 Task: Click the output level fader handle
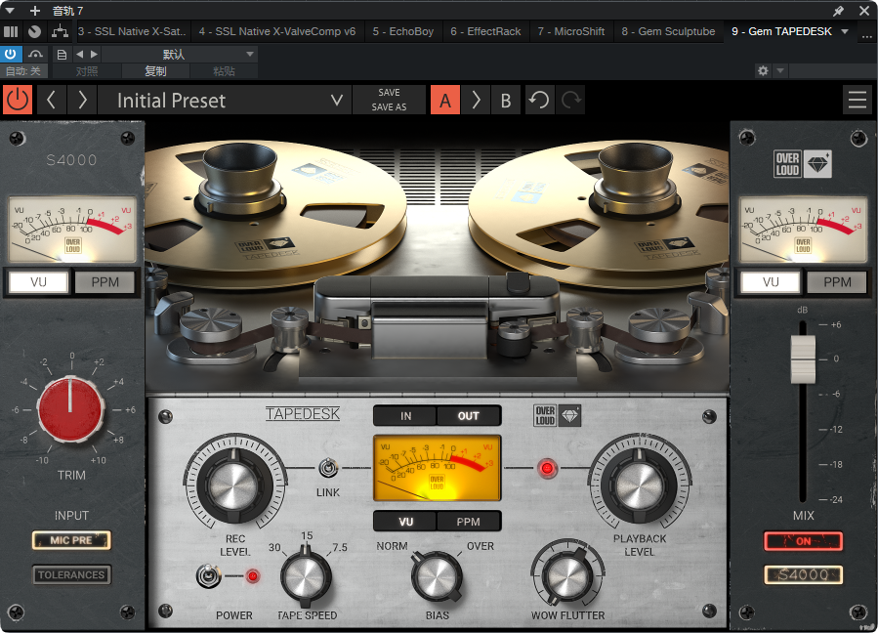803,359
